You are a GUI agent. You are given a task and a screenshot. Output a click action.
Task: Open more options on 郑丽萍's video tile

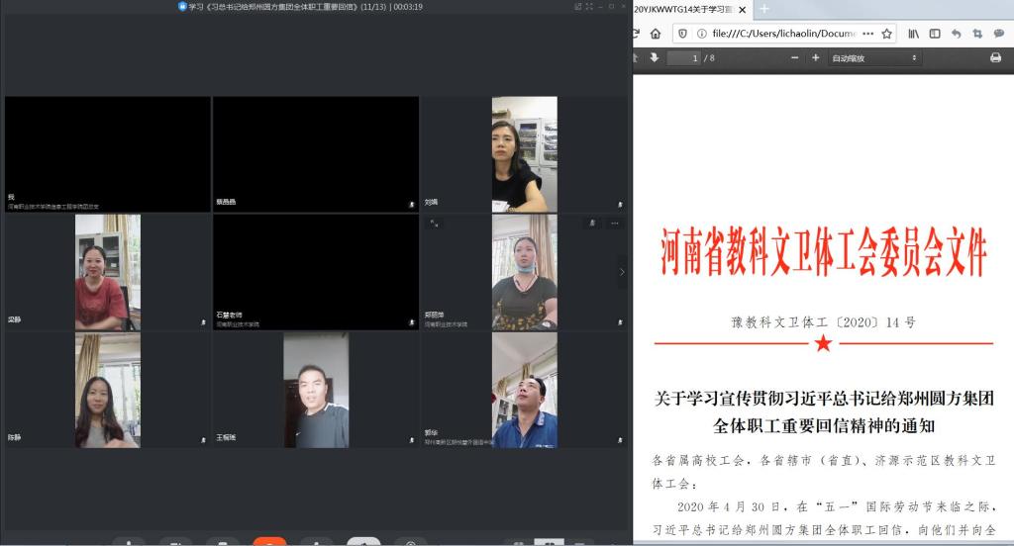pos(614,223)
